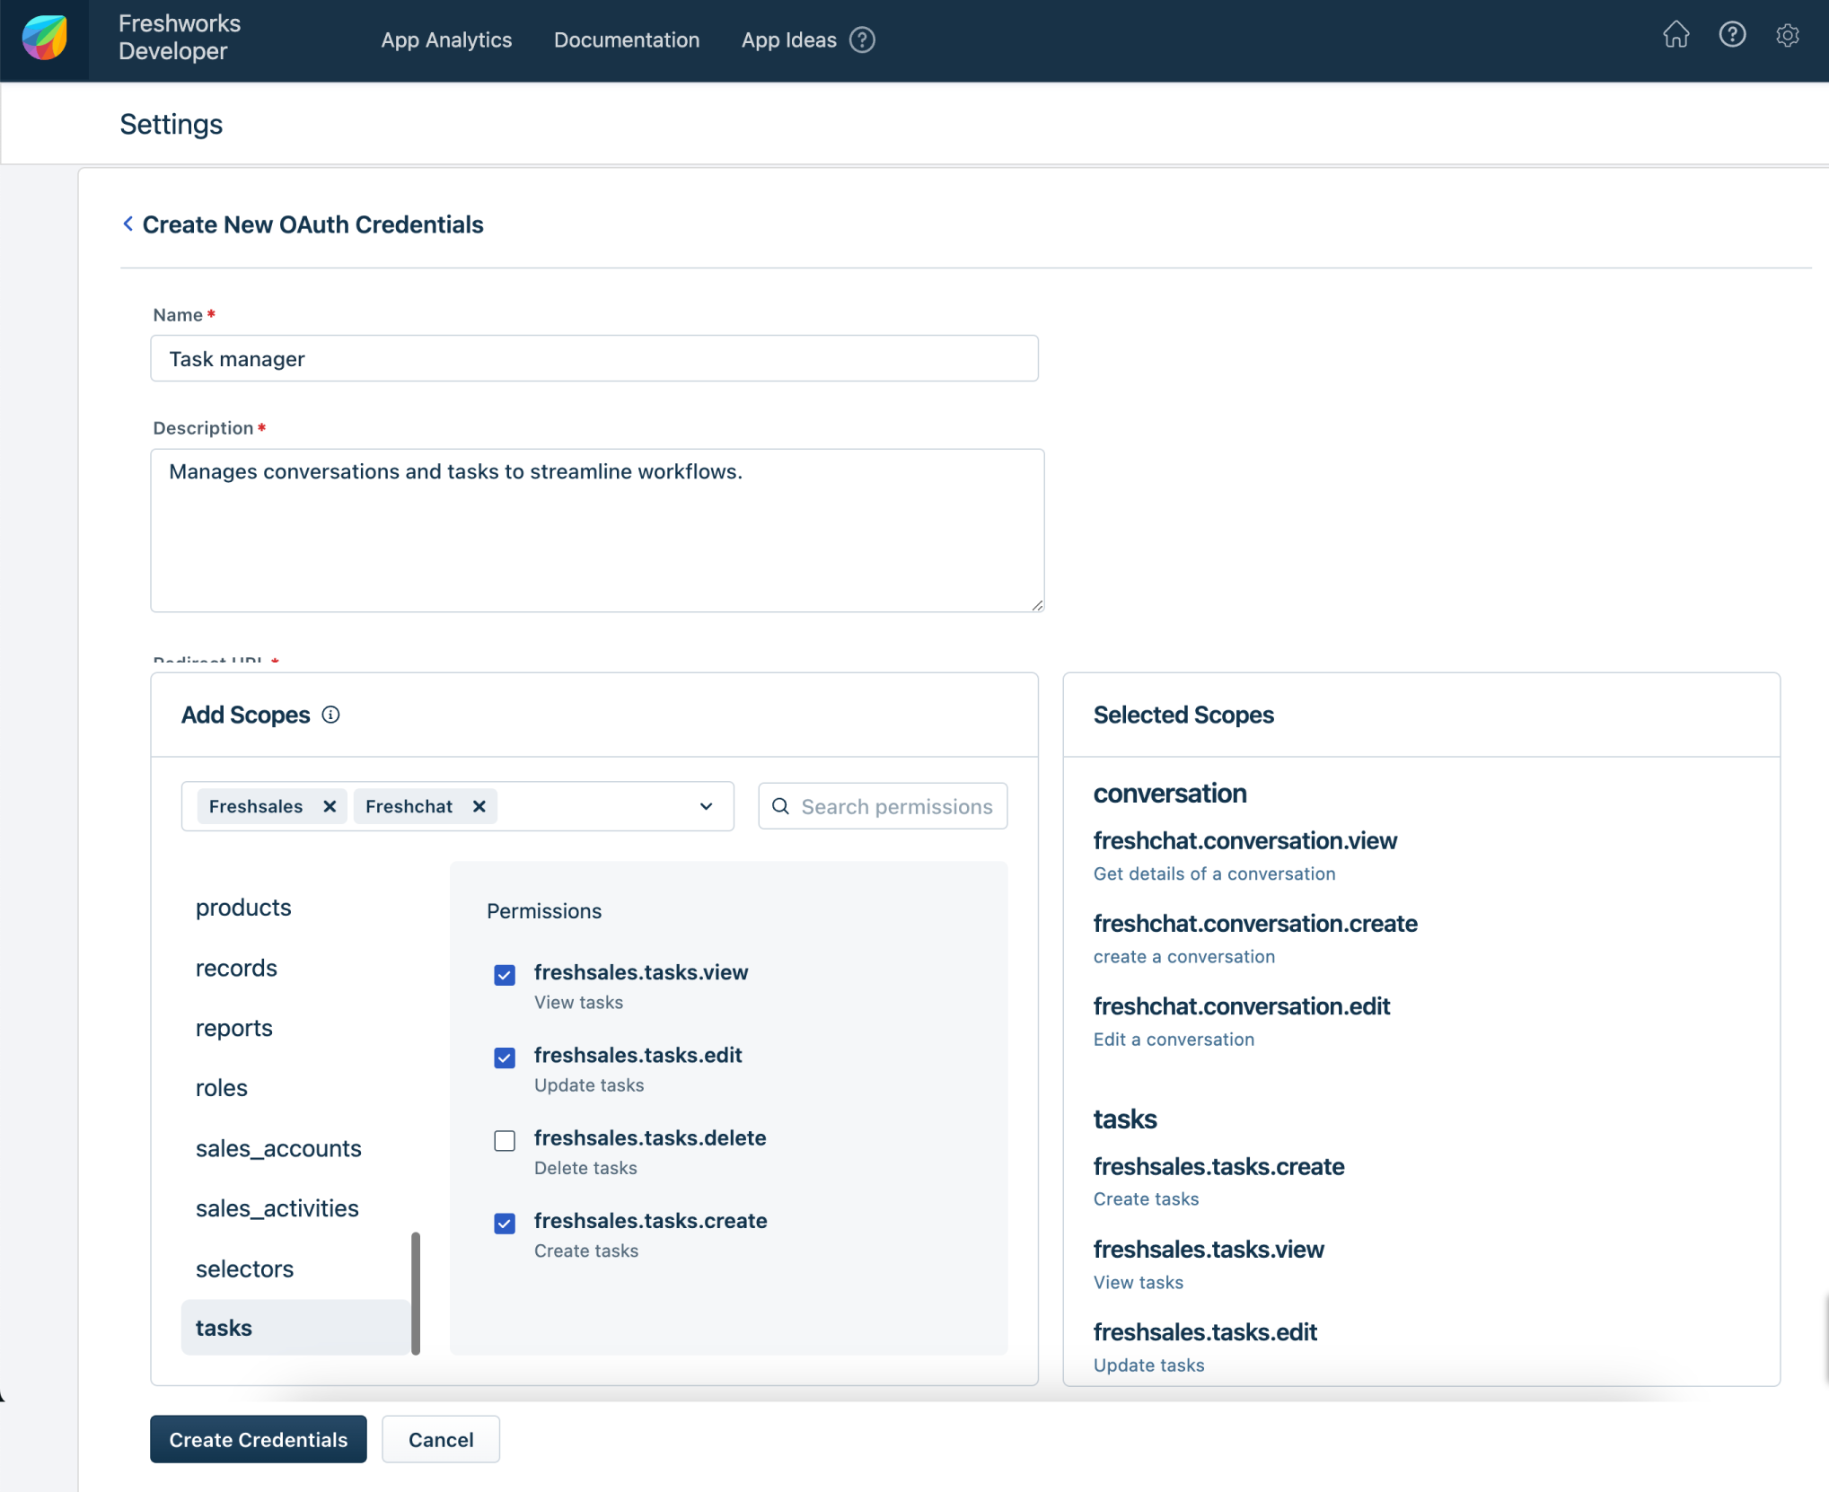
Task: Click the Create Credentials button
Action: (258, 1439)
